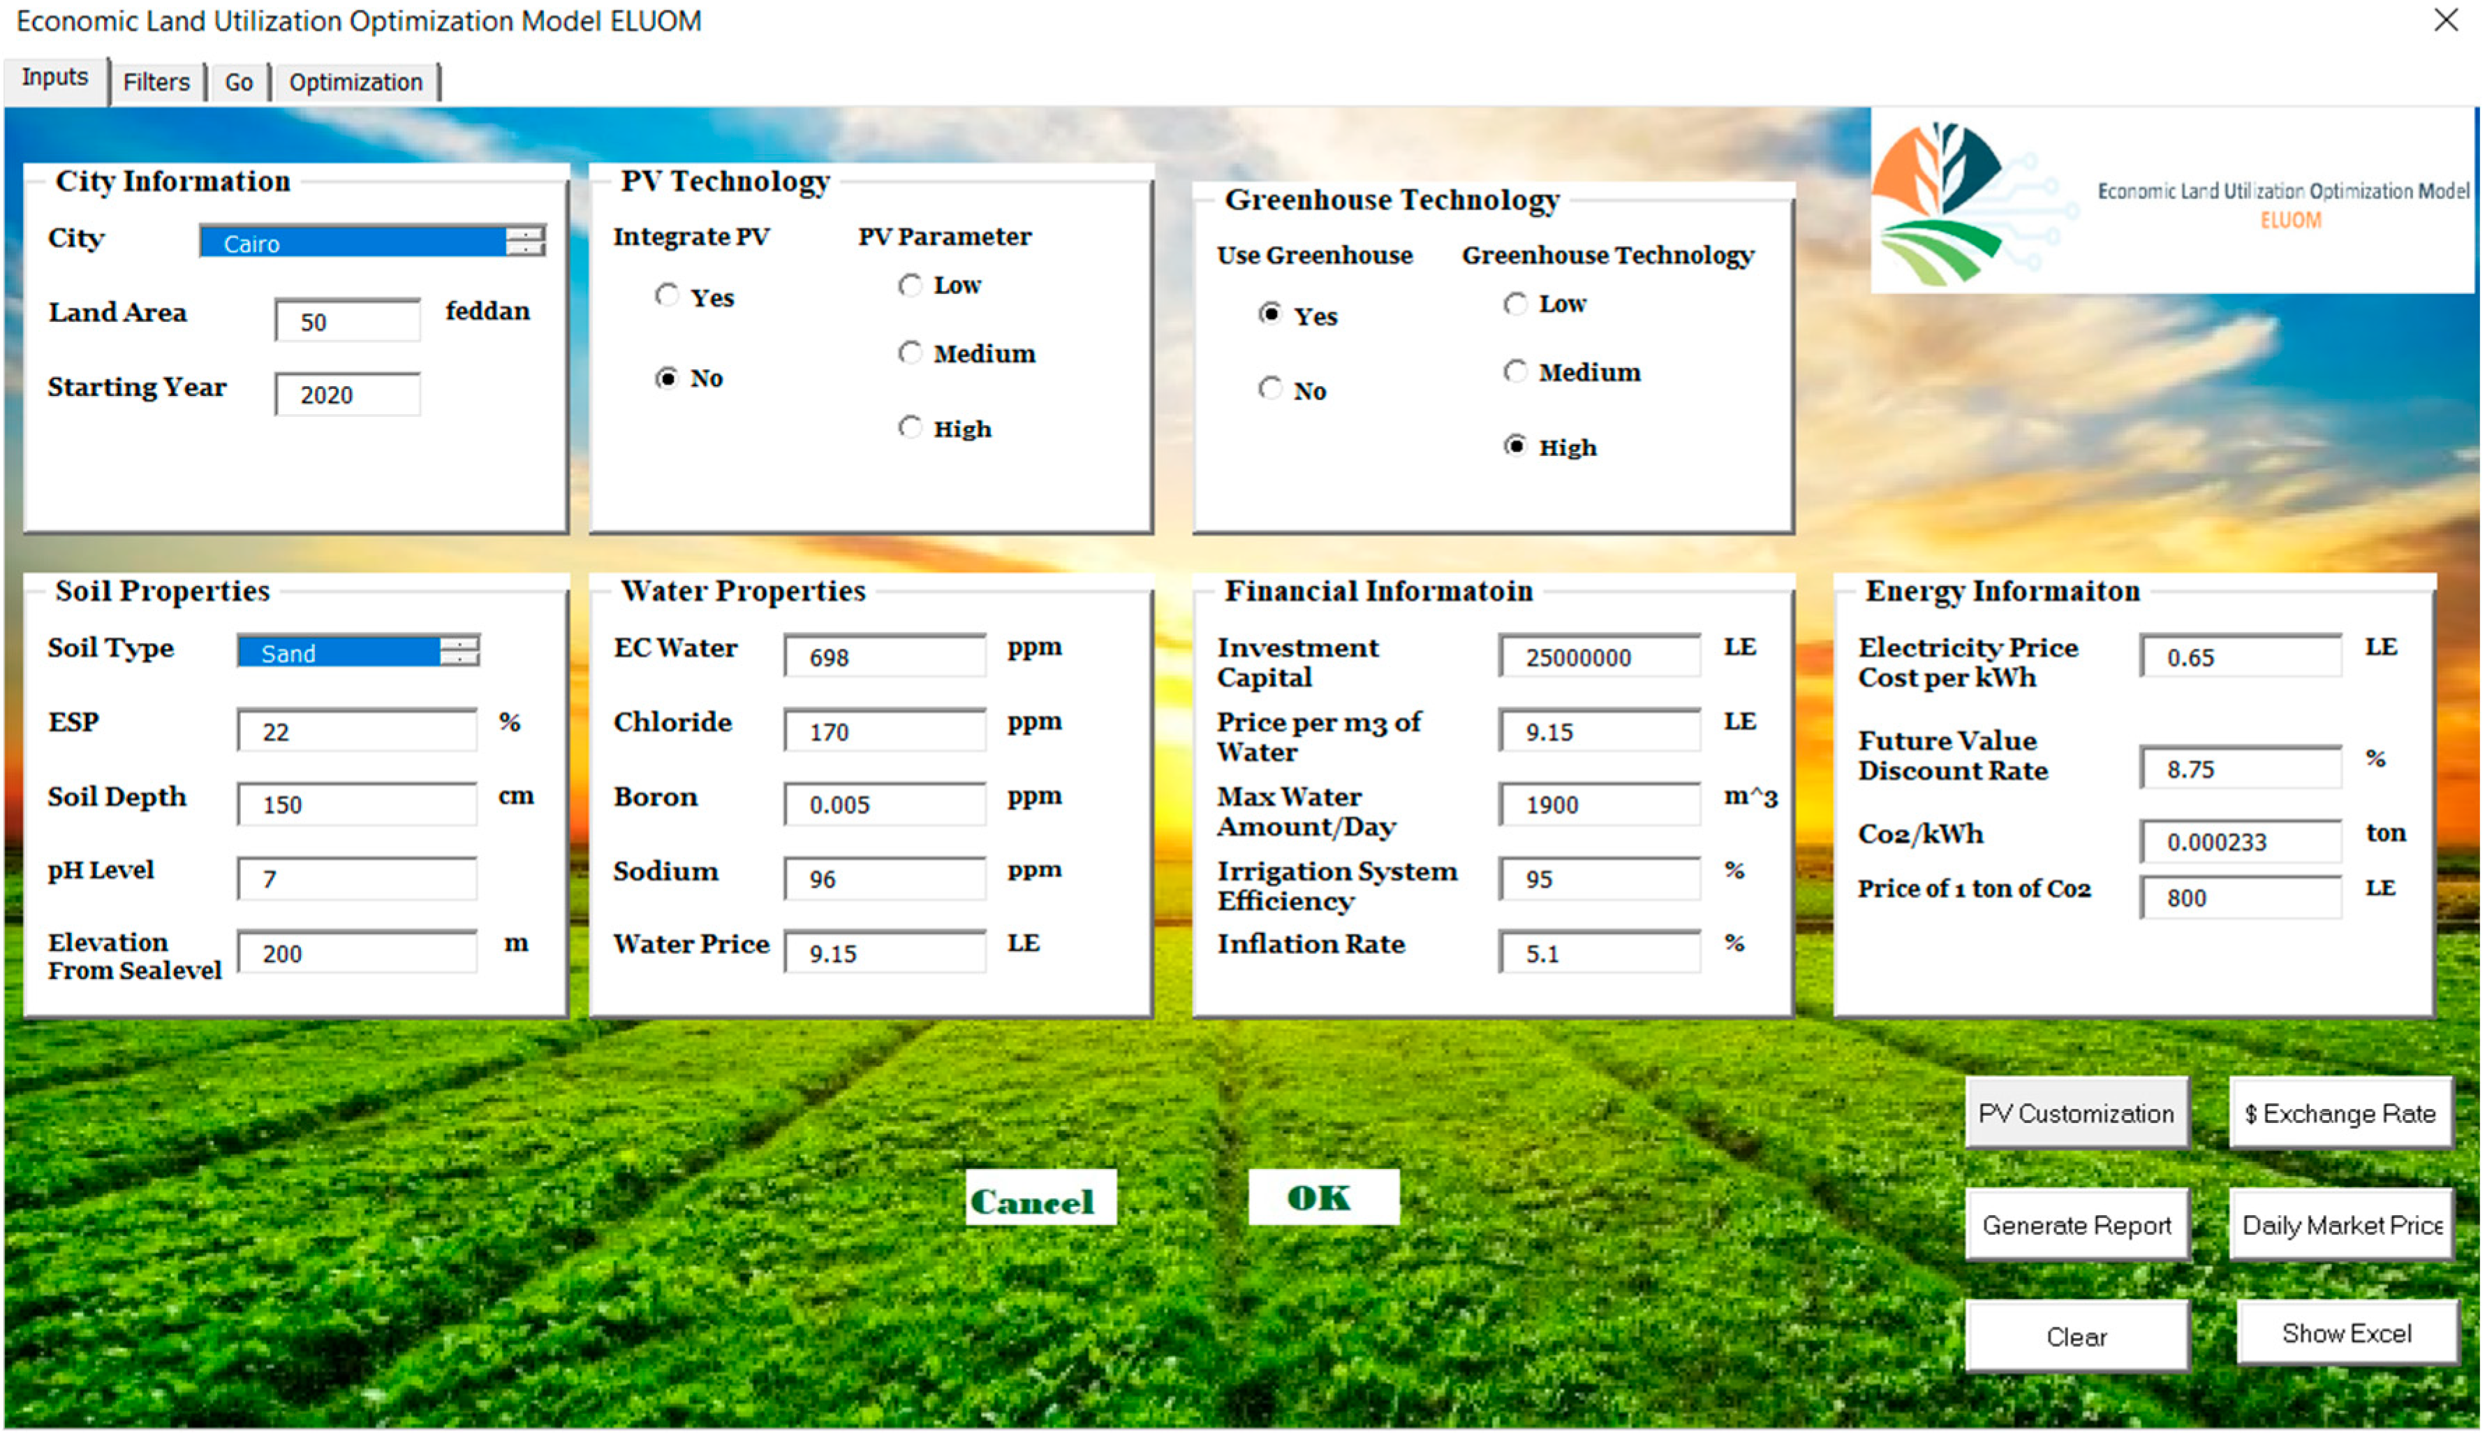
Task: Click the City spinner up arrow
Action: [529, 234]
